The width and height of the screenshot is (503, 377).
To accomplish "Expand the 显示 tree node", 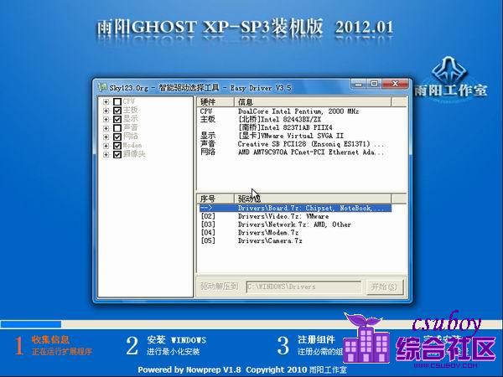I will click(106, 119).
